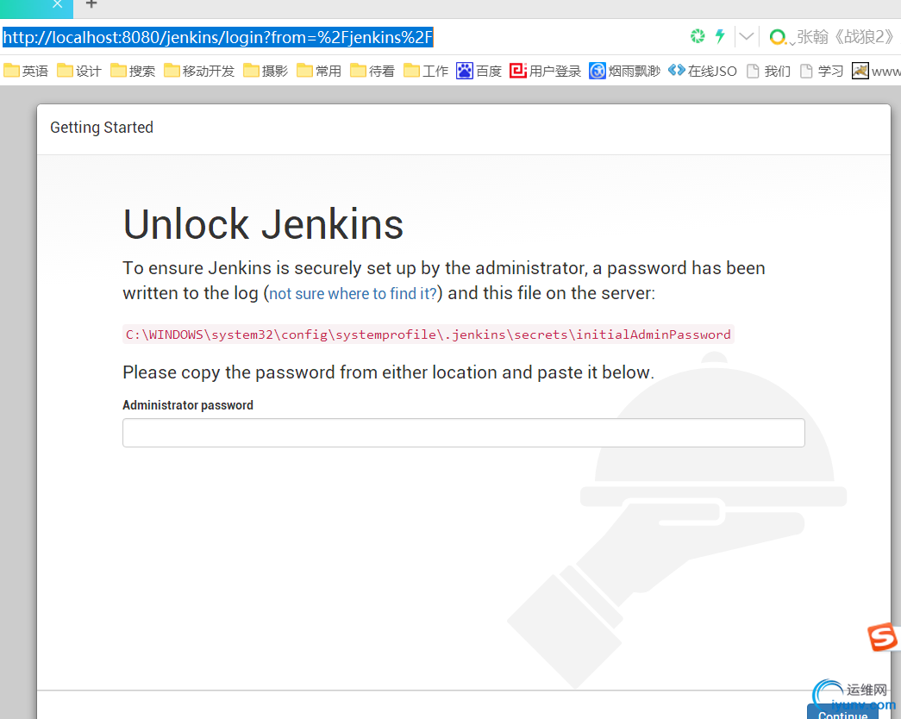
Task: Open the 摄影 bookmark folder
Action: tap(266, 71)
